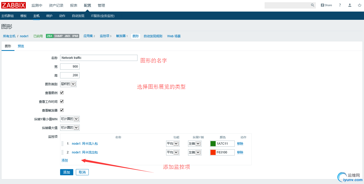Go to 模板 submenu

pyautogui.click(x=23, y=16)
